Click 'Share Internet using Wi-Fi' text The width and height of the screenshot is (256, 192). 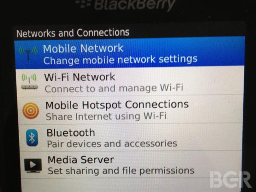coord(106,116)
